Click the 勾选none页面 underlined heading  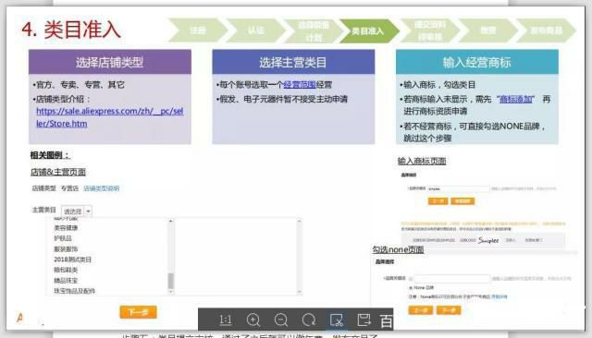tap(398, 249)
